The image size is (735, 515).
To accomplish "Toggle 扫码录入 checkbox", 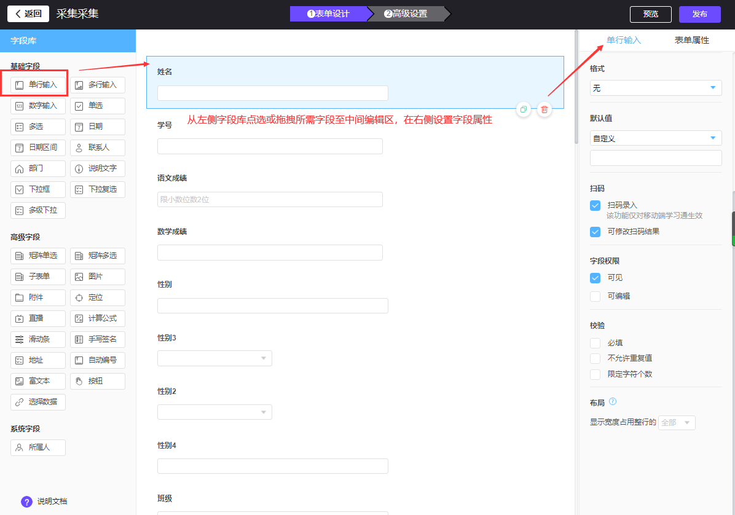I will pyautogui.click(x=595, y=205).
